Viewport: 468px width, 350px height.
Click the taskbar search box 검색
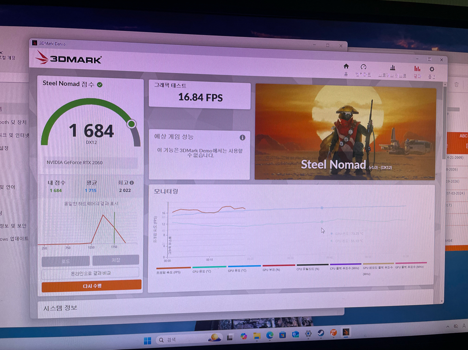[x=190, y=339]
